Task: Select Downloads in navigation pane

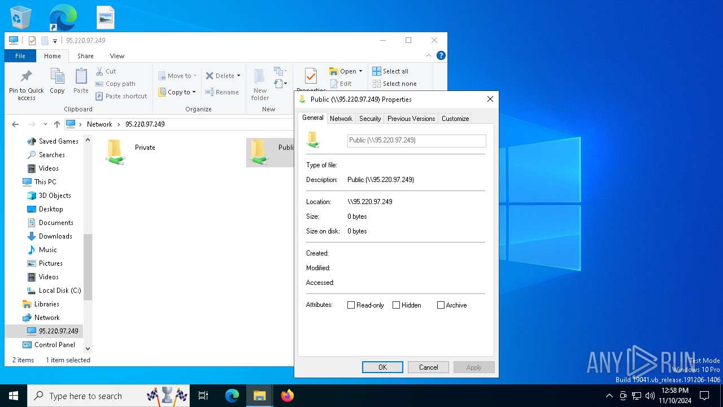Action: [50, 236]
